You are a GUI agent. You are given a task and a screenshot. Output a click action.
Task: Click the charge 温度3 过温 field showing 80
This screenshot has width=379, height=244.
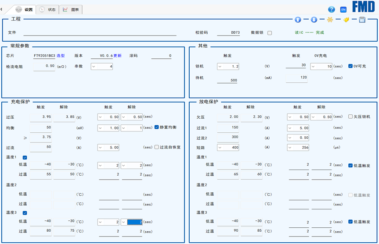40,231
